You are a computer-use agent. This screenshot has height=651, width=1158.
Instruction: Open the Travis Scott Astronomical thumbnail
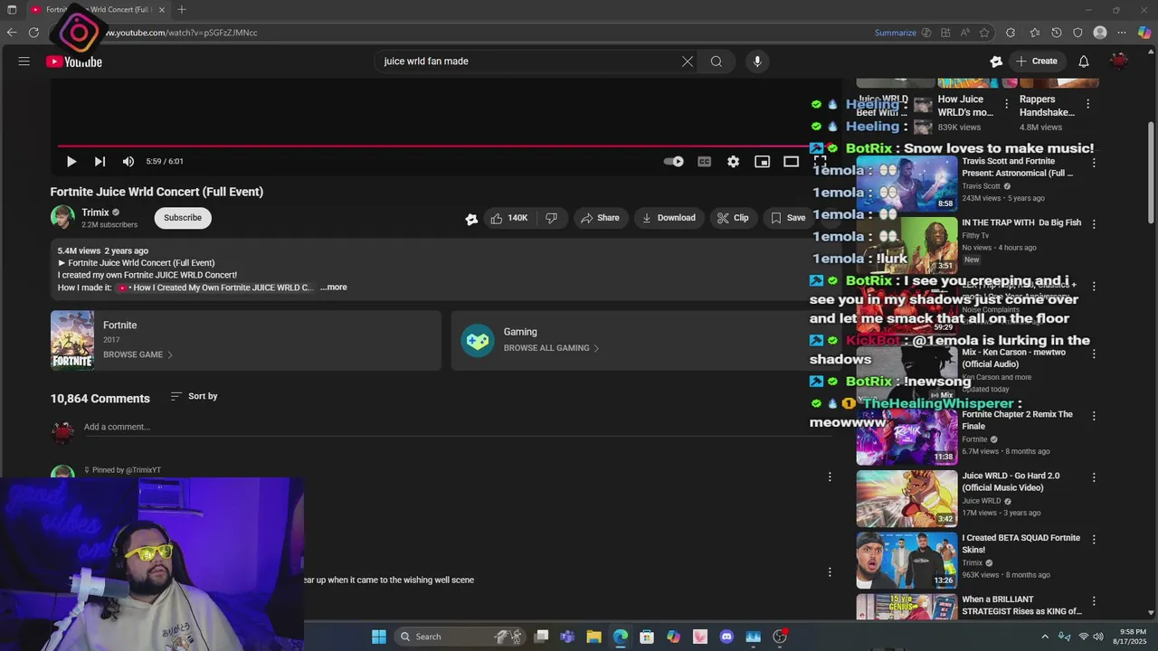[x=906, y=183]
